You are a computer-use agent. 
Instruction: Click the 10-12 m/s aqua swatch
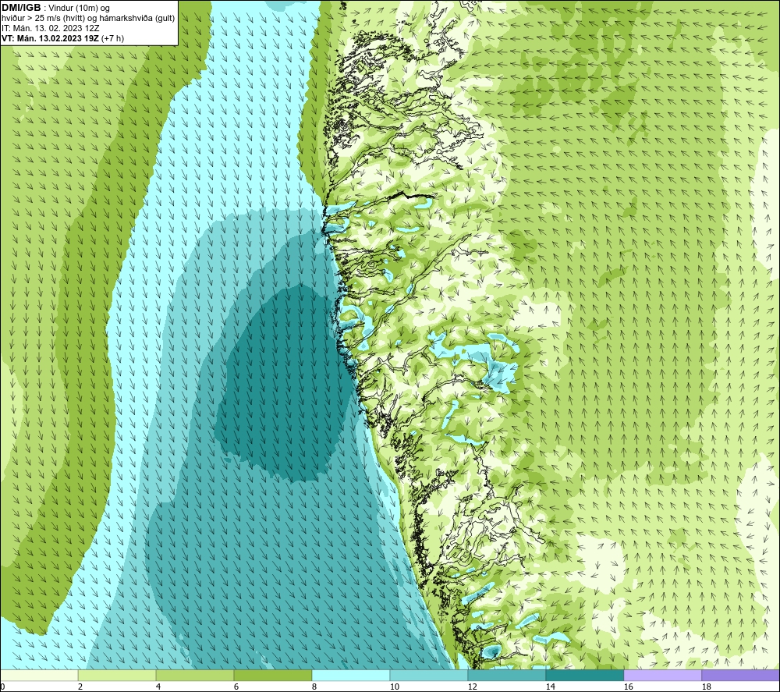pos(429,675)
